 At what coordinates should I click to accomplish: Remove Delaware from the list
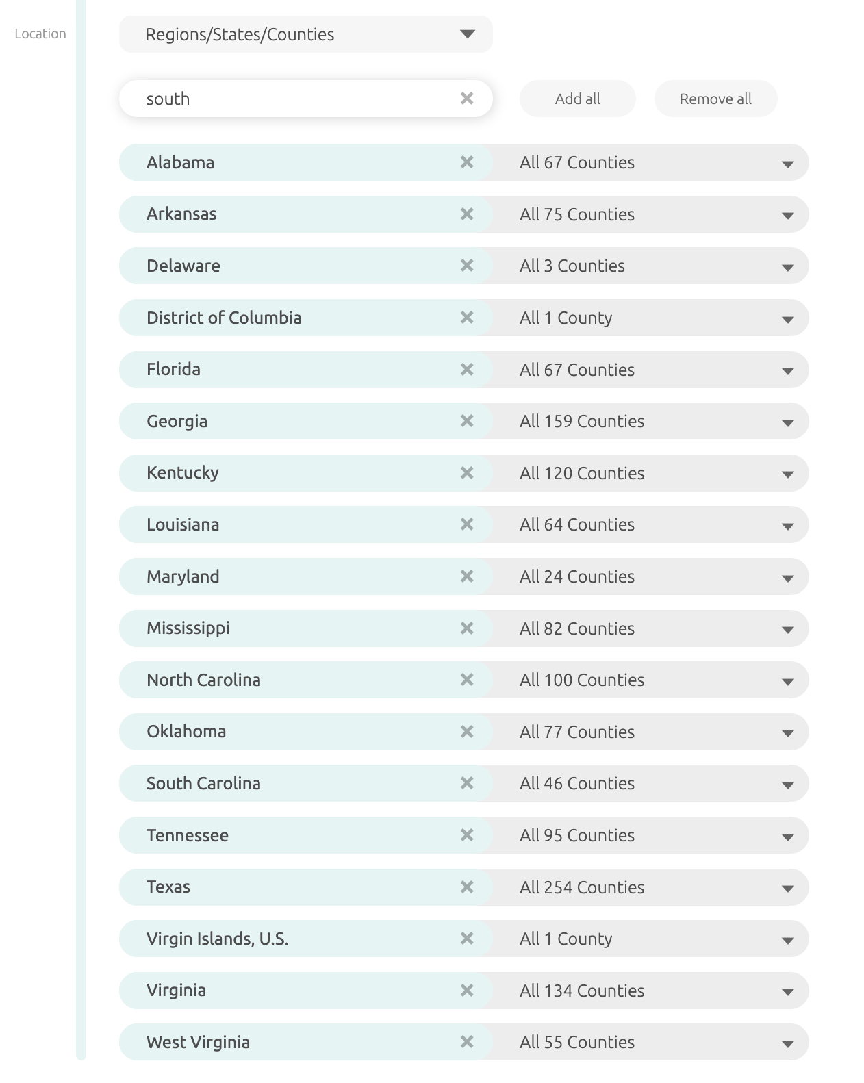(467, 266)
